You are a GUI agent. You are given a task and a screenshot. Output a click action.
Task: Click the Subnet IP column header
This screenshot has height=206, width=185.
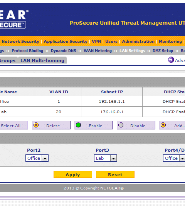click(x=112, y=92)
